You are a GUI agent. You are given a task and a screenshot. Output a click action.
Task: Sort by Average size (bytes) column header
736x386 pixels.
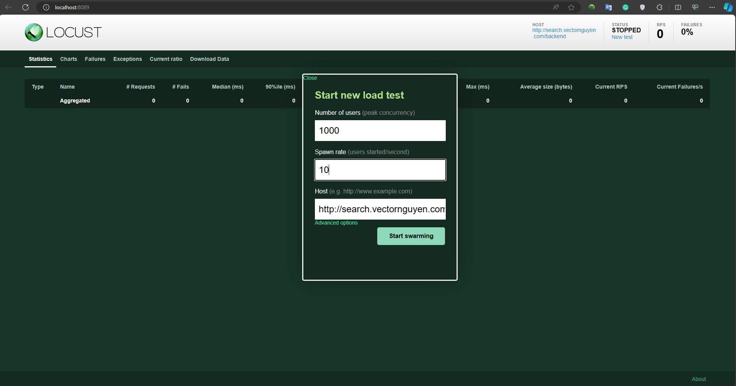pyautogui.click(x=546, y=87)
